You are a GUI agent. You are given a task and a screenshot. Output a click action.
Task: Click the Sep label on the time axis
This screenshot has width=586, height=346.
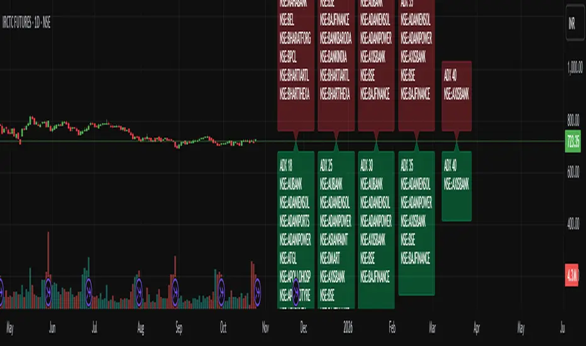179,328
